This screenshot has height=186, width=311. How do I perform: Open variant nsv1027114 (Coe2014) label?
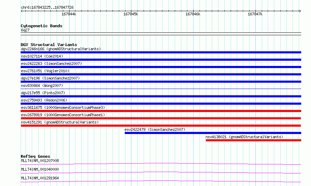coord(42,56)
